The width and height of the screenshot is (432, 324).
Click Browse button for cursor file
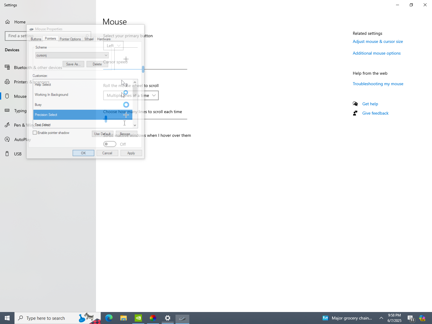[x=127, y=134]
